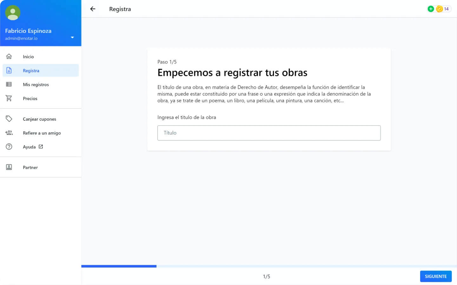
Task: Click the Precios link in sidebar
Action: [30, 98]
